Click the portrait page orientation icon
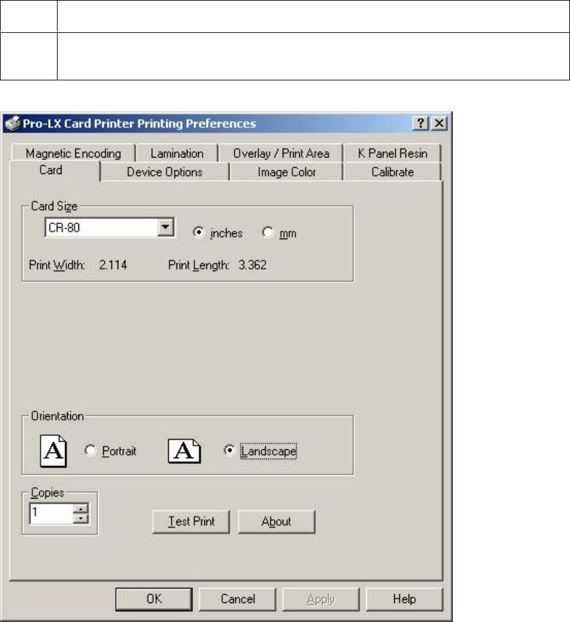The image size is (570, 622). (54, 451)
